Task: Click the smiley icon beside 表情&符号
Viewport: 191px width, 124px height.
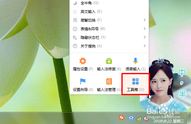Action: pos(75,29)
